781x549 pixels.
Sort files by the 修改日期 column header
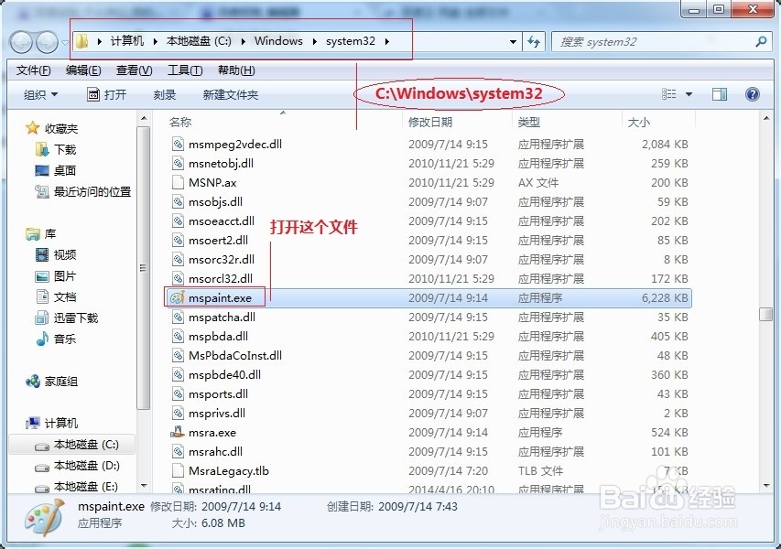(431, 122)
